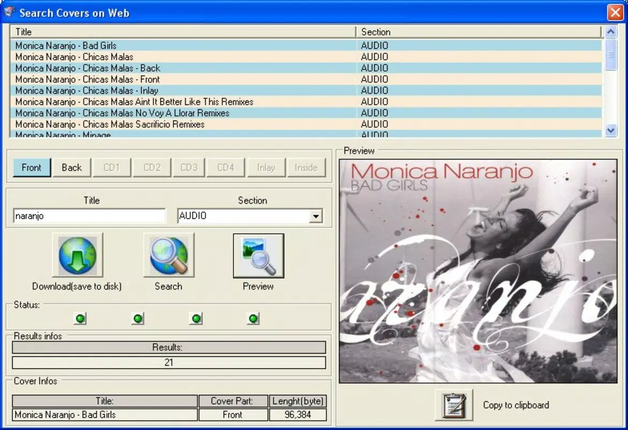
Task: Click the Lenght value 96,384
Action: [x=298, y=415]
